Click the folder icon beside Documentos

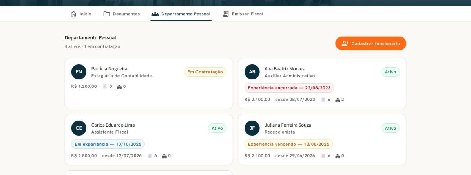107,14
